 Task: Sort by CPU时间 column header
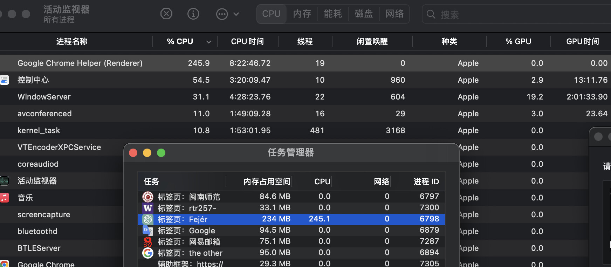[247, 41]
